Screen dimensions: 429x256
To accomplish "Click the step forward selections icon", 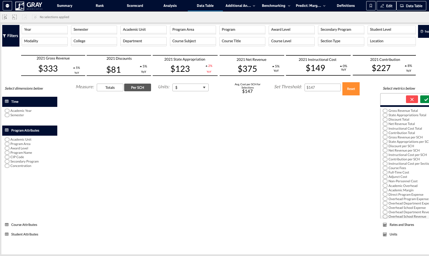I will 24,17.
